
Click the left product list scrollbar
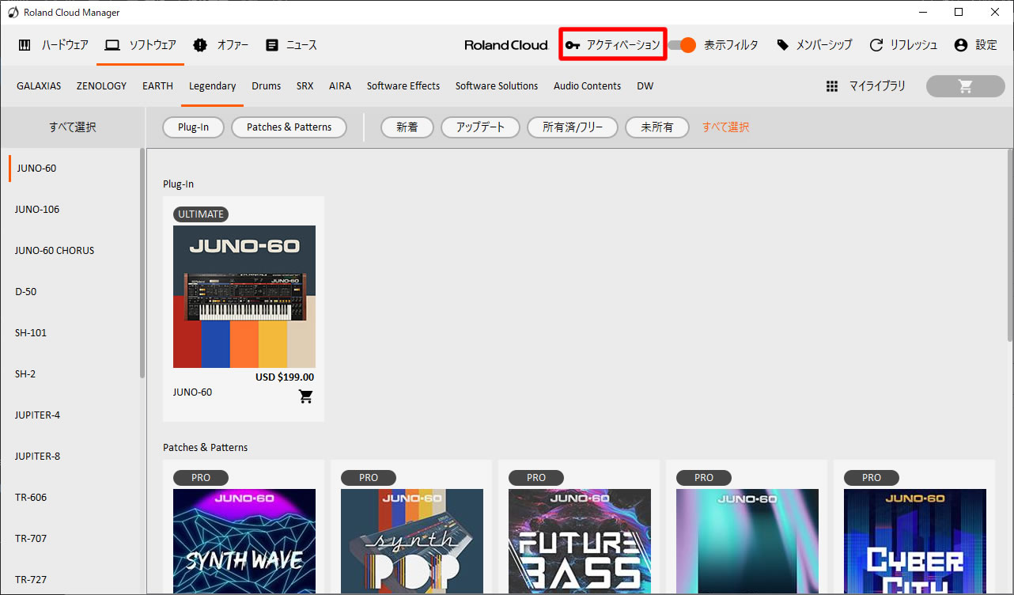(142, 263)
